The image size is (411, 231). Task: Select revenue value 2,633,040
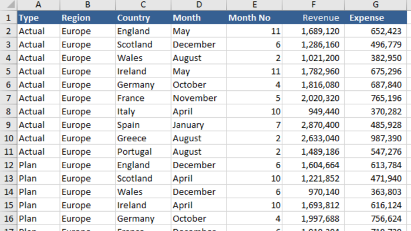point(313,138)
